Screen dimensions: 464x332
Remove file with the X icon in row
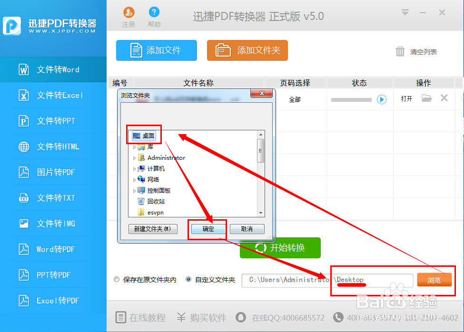tap(444, 98)
